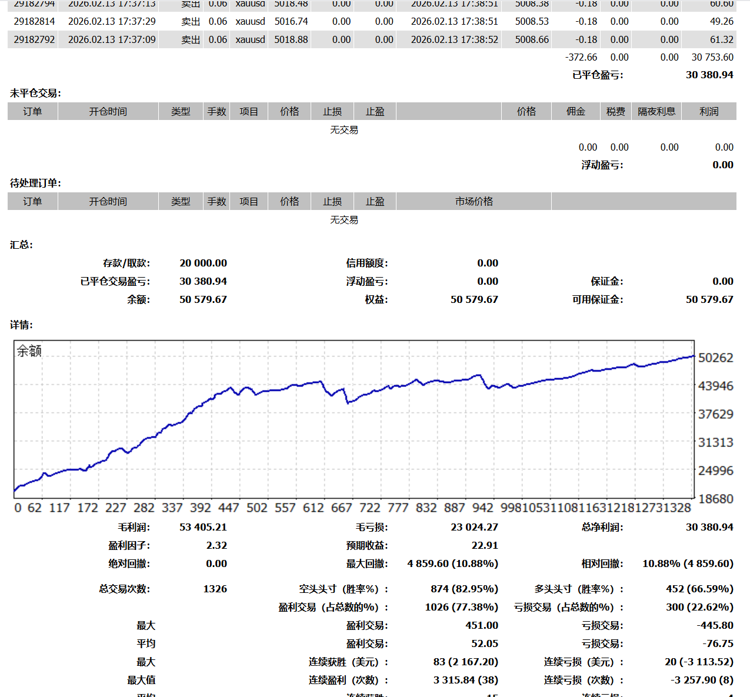
Task: Select short positions value 874 (82.95%)
Action: click(464, 589)
